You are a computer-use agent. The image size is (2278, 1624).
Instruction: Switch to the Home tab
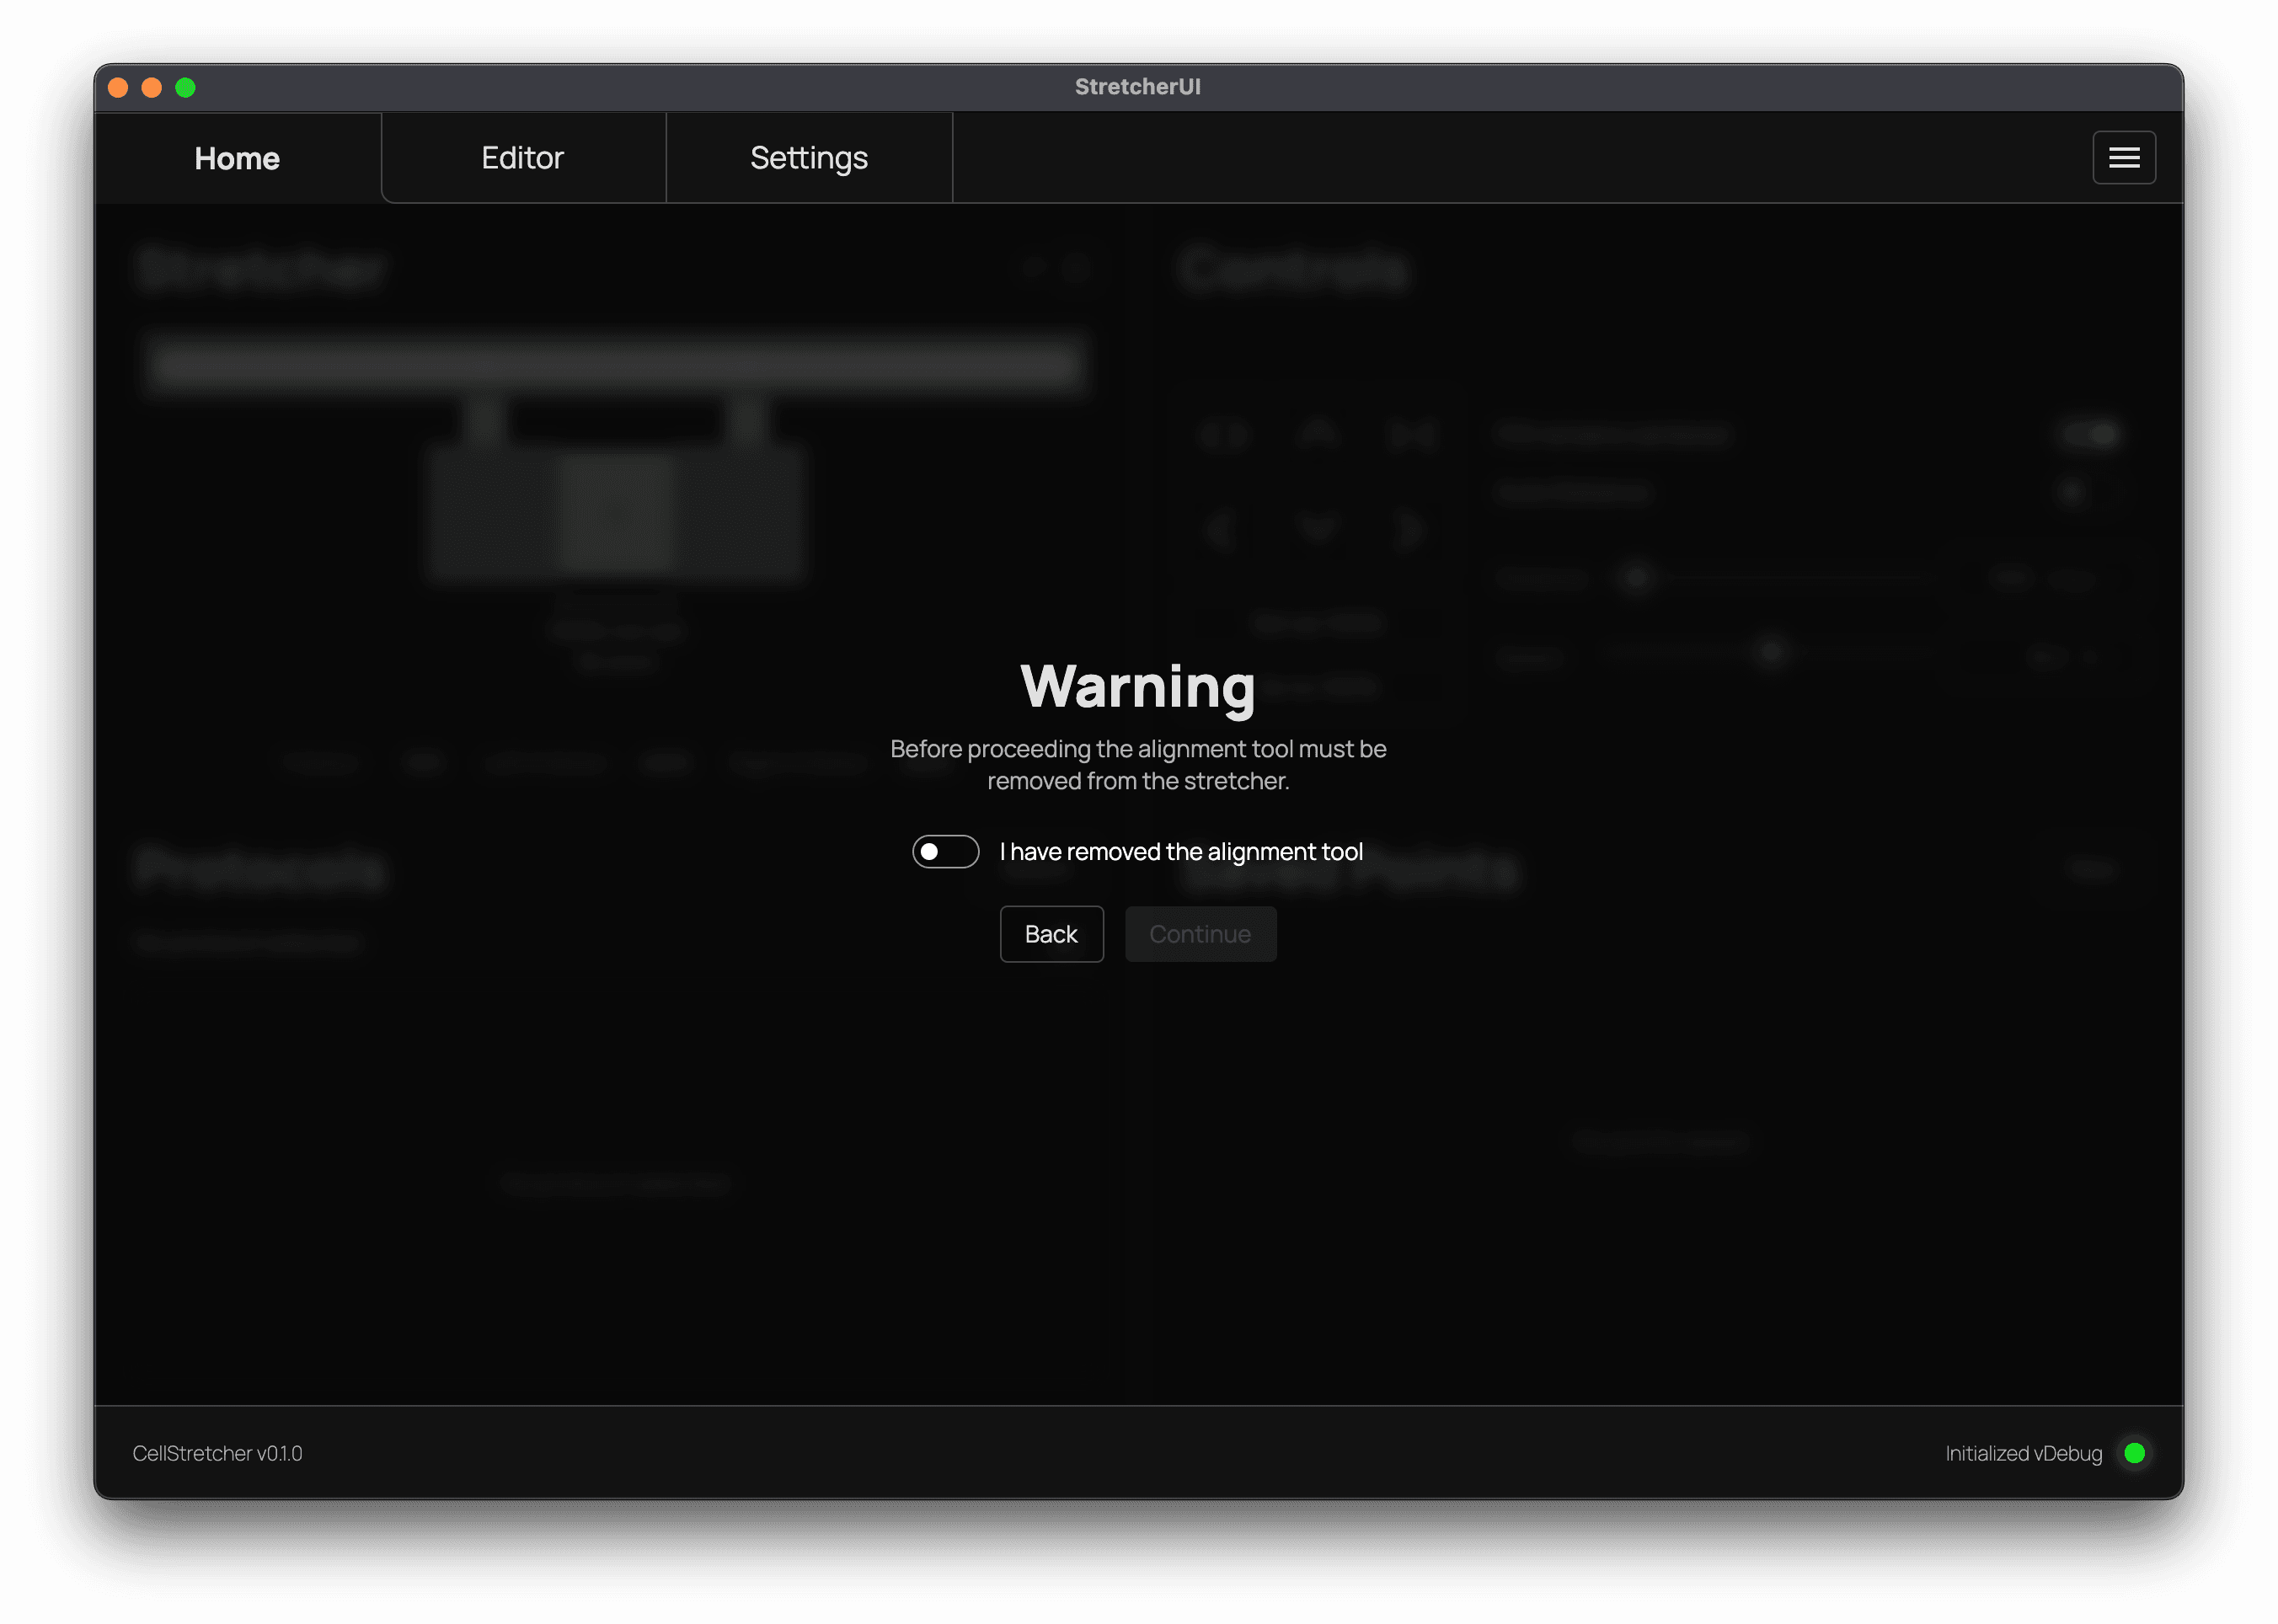[x=237, y=158]
